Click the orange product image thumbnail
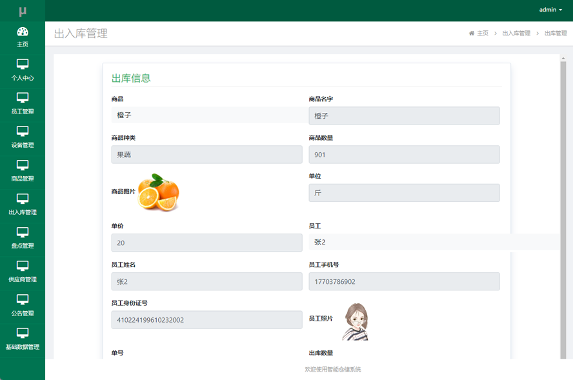The width and height of the screenshot is (573, 380). 158,192
